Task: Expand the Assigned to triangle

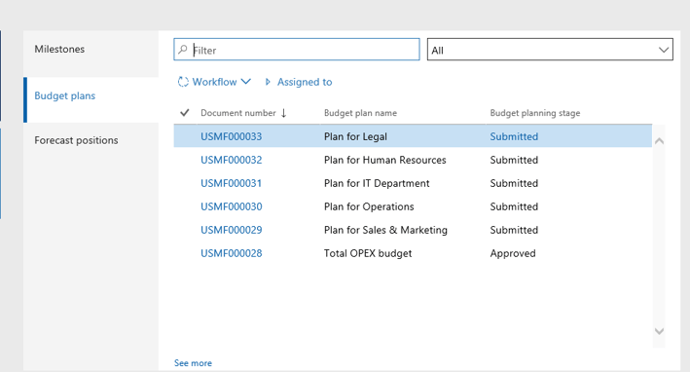Action: click(267, 82)
